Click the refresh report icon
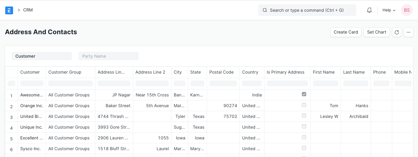 pos(396,32)
